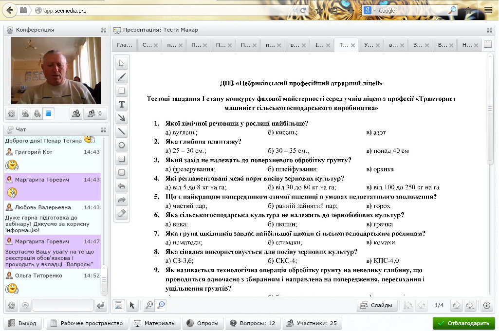
Task: Pick the arrow drawing tool
Action: coord(122,118)
